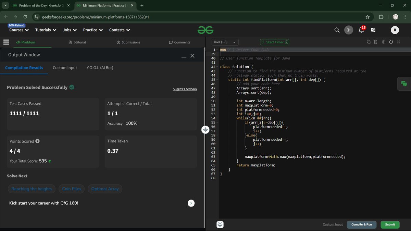The image size is (411, 231).
Task: Collapse if block fold at line 55
Action: [217, 123]
